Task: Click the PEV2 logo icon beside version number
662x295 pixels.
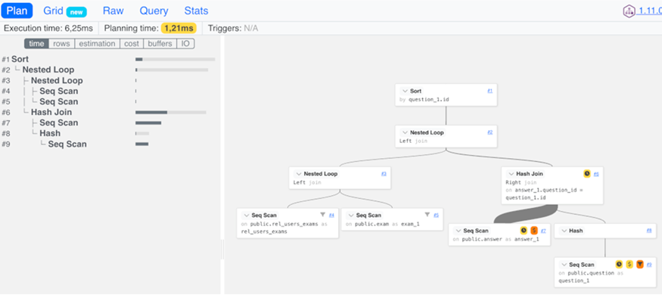Action: [x=629, y=11]
